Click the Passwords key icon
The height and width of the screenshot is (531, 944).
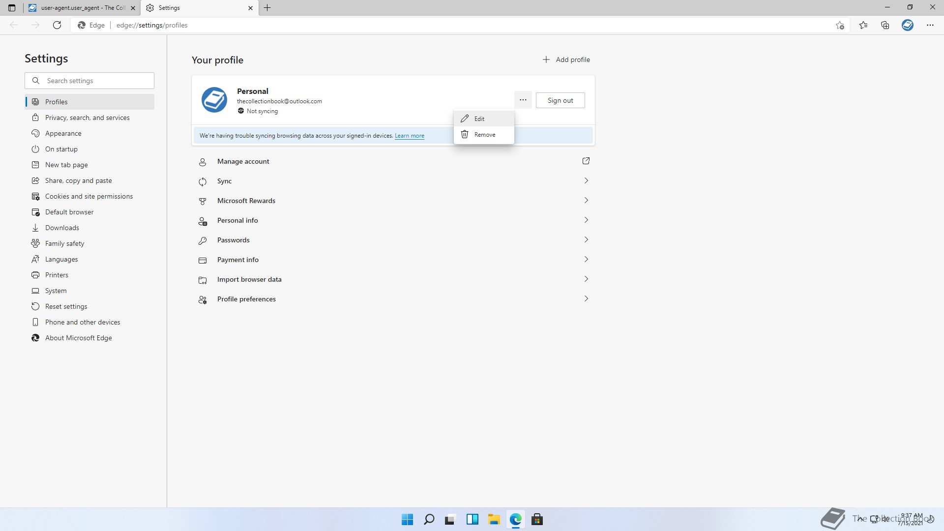coord(203,240)
